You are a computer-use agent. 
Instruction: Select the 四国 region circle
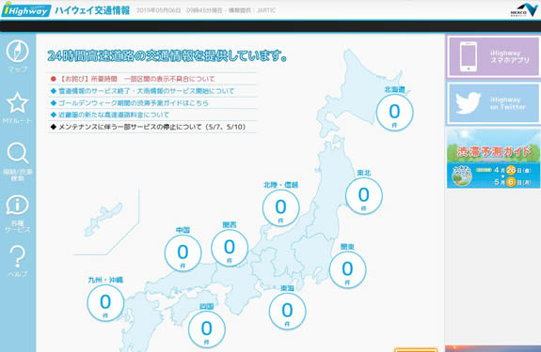[x=207, y=329]
